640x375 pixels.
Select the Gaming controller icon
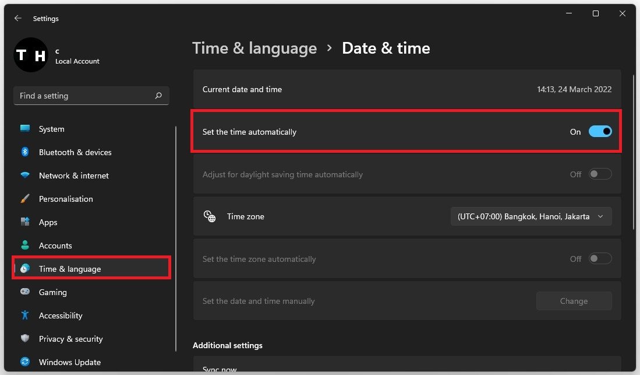point(25,292)
